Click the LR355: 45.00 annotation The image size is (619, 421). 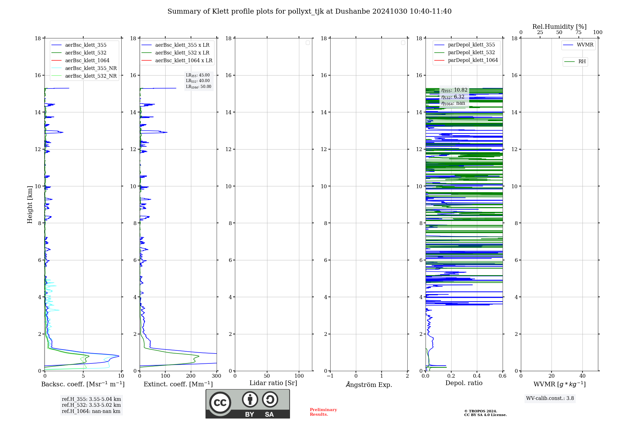[198, 75]
